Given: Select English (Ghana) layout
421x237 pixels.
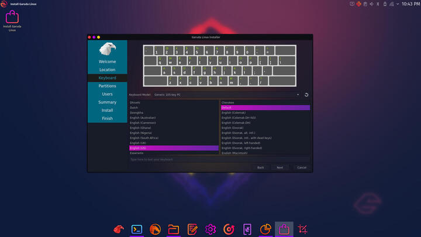Looking at the screenshot, I should tap(174, 128).
